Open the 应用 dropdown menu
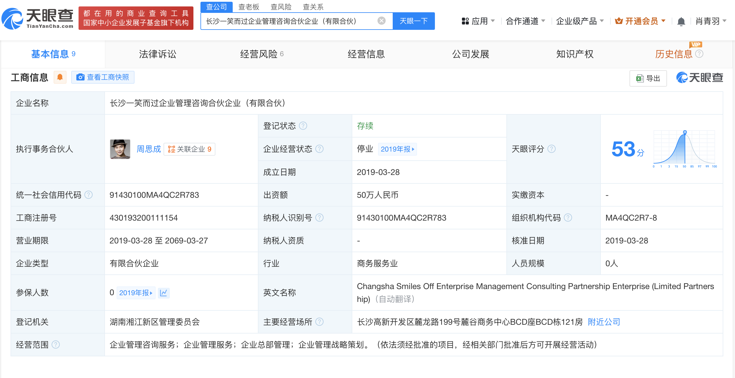Viewport: 735px width, 378px height. coord(478,21)
